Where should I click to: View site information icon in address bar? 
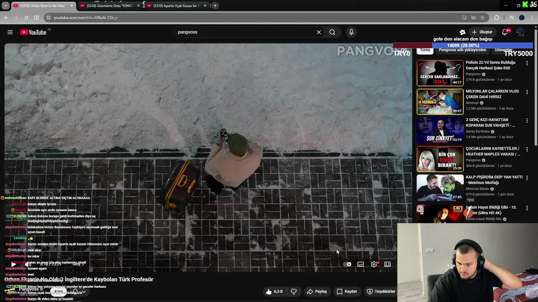[x=48, y=18]
